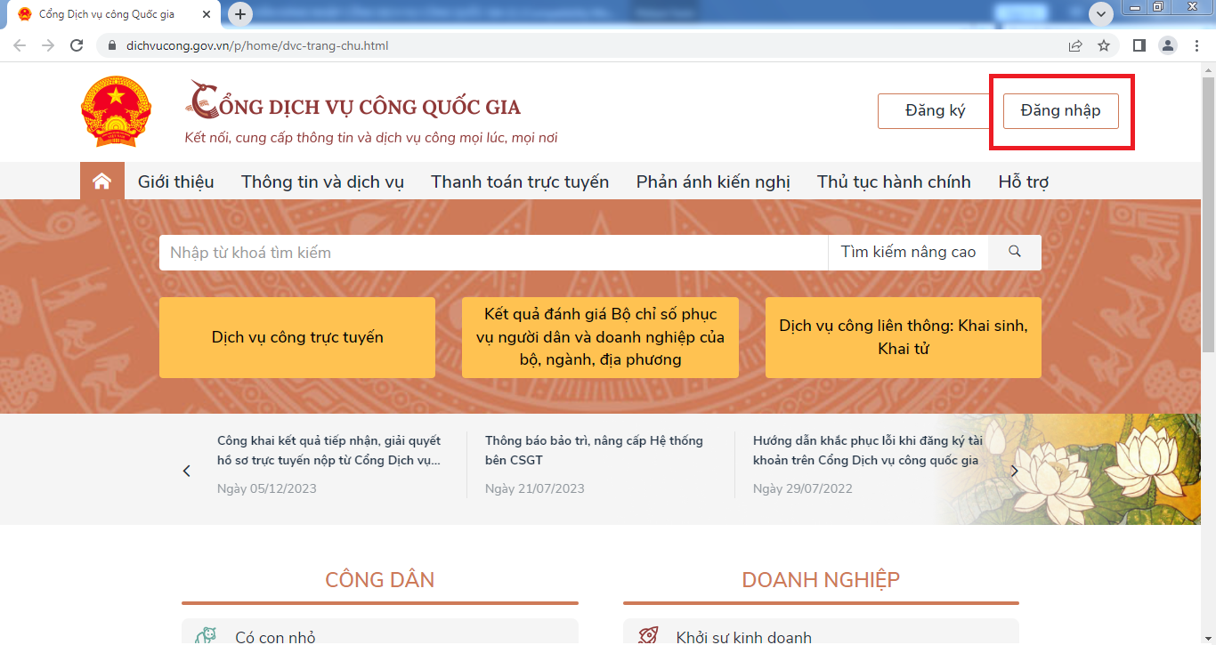The image size is (1216, 645).
Task: Click the national emblem logo
Action: coord(116,111)
